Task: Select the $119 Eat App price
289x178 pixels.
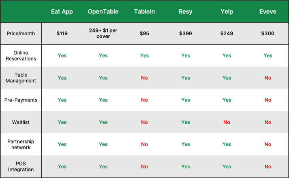Action: point(62,34)
